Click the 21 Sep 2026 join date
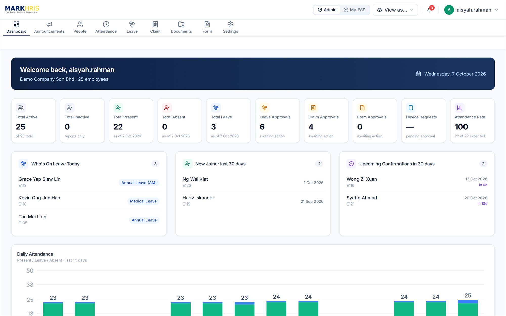The height and width of the screenshot is (316, 506). click(x=312, y=201)
